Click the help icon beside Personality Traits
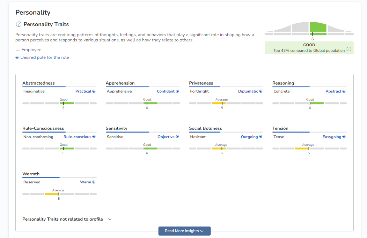367x238 pixels. click(x=19, y=24)
